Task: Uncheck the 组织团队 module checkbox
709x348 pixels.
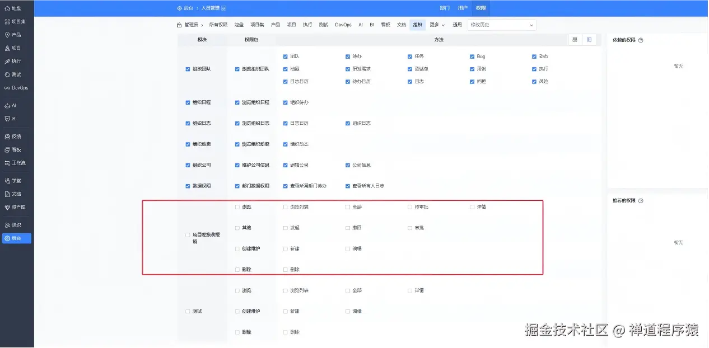Action: (188, 69)
